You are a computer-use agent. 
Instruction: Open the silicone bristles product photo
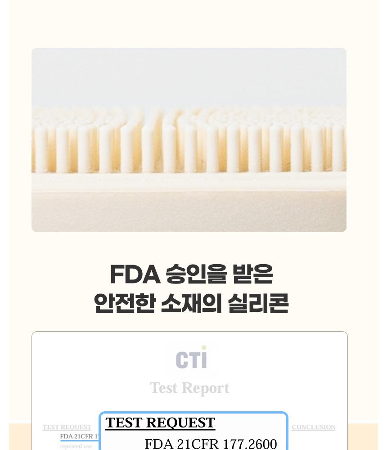(x=189, y=140)
